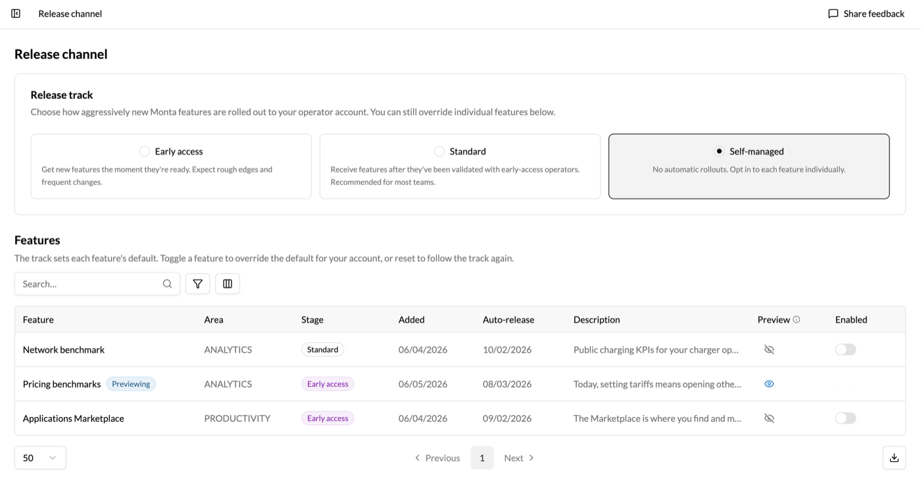Click Early access badge for Applications Marketplace
Viewport: 921px width, 477px height.
(x=328, y=418)
